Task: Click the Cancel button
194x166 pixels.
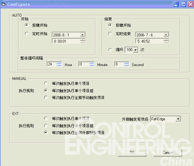Action: click(168, 153)
